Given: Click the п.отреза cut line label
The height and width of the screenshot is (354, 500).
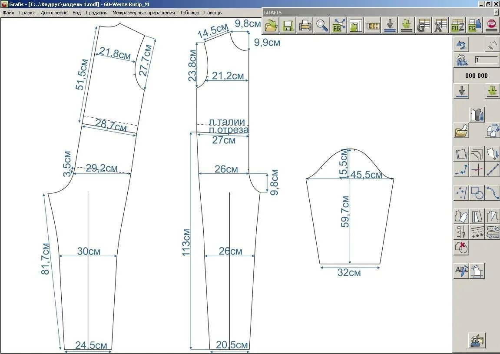Looking at the screenshot, I should [x=228, y=130].
